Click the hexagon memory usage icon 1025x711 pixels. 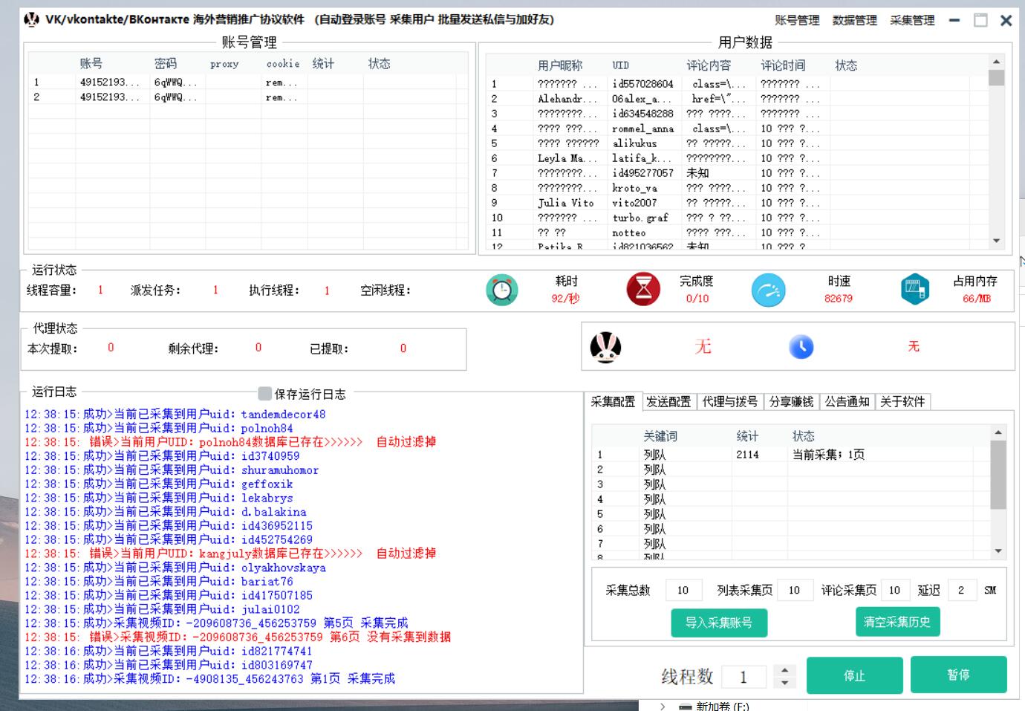(915, 290)
